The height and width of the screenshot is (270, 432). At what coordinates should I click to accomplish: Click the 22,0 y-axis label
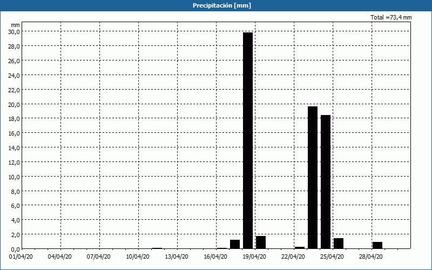point(14,90)
